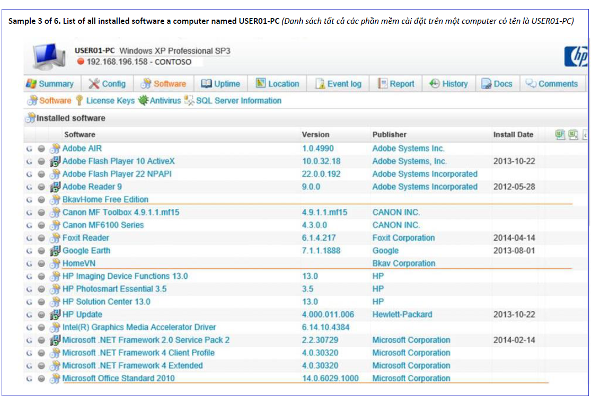This screenshot has width=591, height=404.
Task: Open the Uptime tab
Action: tap(220, 84)
